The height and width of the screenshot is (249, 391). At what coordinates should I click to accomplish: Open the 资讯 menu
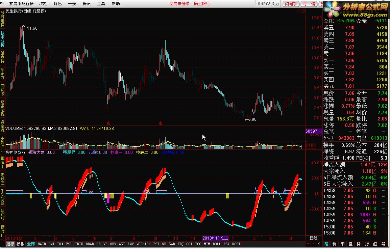point(87,3)
